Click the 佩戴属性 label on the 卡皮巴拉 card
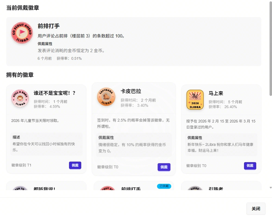This screenshot has width=272, height=217. [x=106, y=138]
